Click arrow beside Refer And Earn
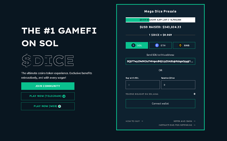227x141 pixels. (x=194, y=121)
